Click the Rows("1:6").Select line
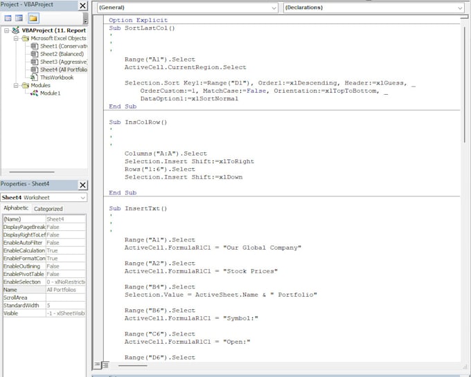 (160, 169)
